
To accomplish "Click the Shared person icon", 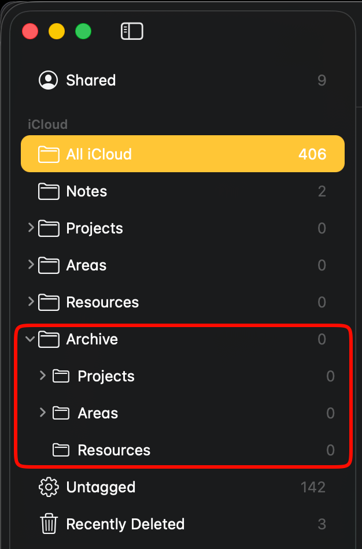I will point(49,80).
